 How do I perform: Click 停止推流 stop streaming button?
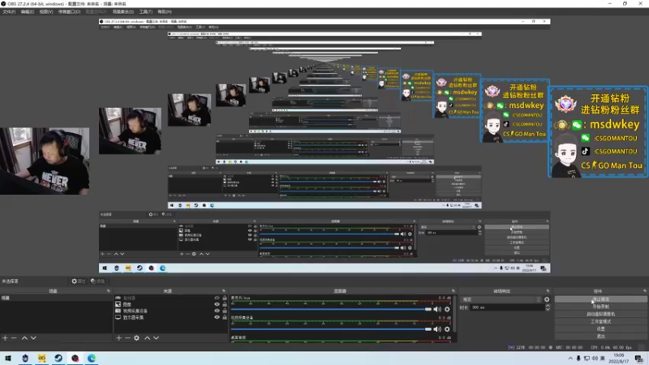600,299
